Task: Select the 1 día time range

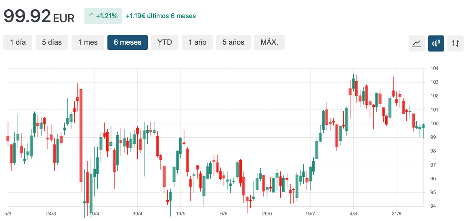Action: [x=18, y=42]
